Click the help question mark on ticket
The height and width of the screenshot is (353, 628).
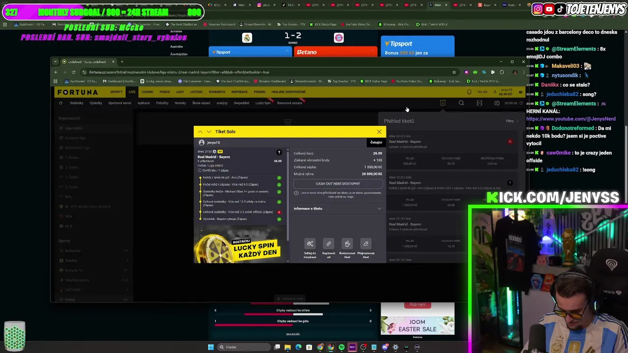(279, 152)
